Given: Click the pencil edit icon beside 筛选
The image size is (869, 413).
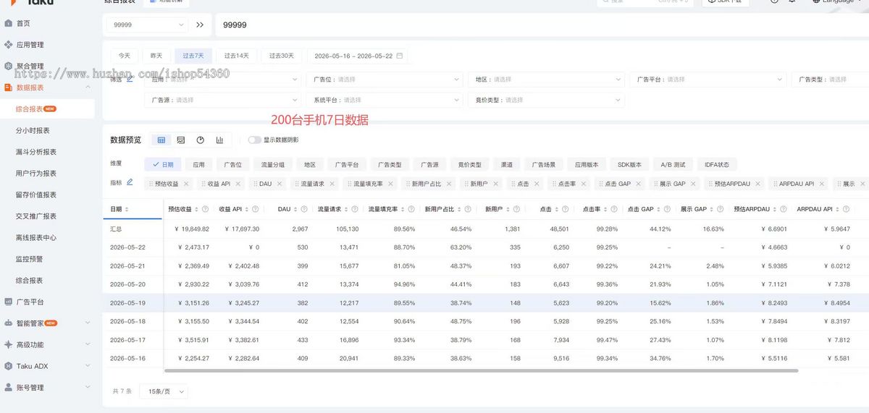Looking at the screenshot, I should [130, 80].
